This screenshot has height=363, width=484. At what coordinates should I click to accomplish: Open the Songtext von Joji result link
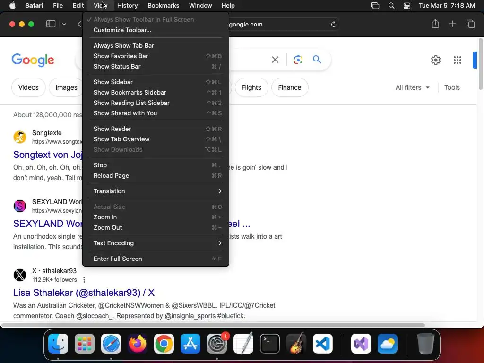pyautogui.click(x=48, y=155)
